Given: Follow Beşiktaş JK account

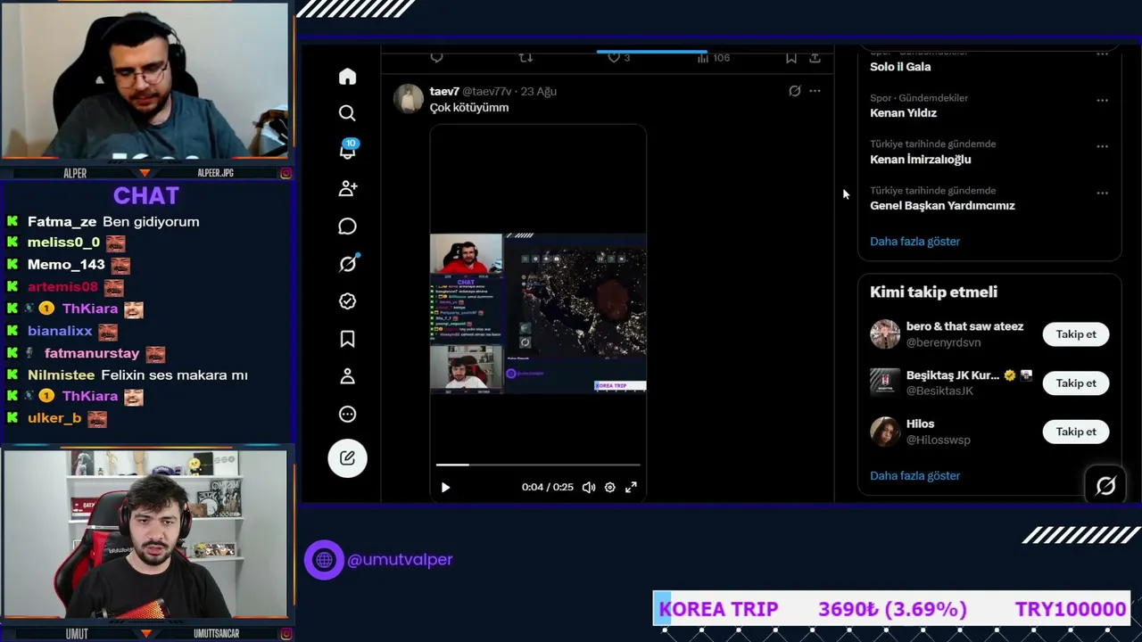Looking at the screenshot, I should (x=1076, y=383).
